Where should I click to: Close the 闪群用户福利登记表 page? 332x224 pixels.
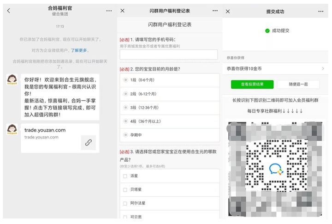122,11
